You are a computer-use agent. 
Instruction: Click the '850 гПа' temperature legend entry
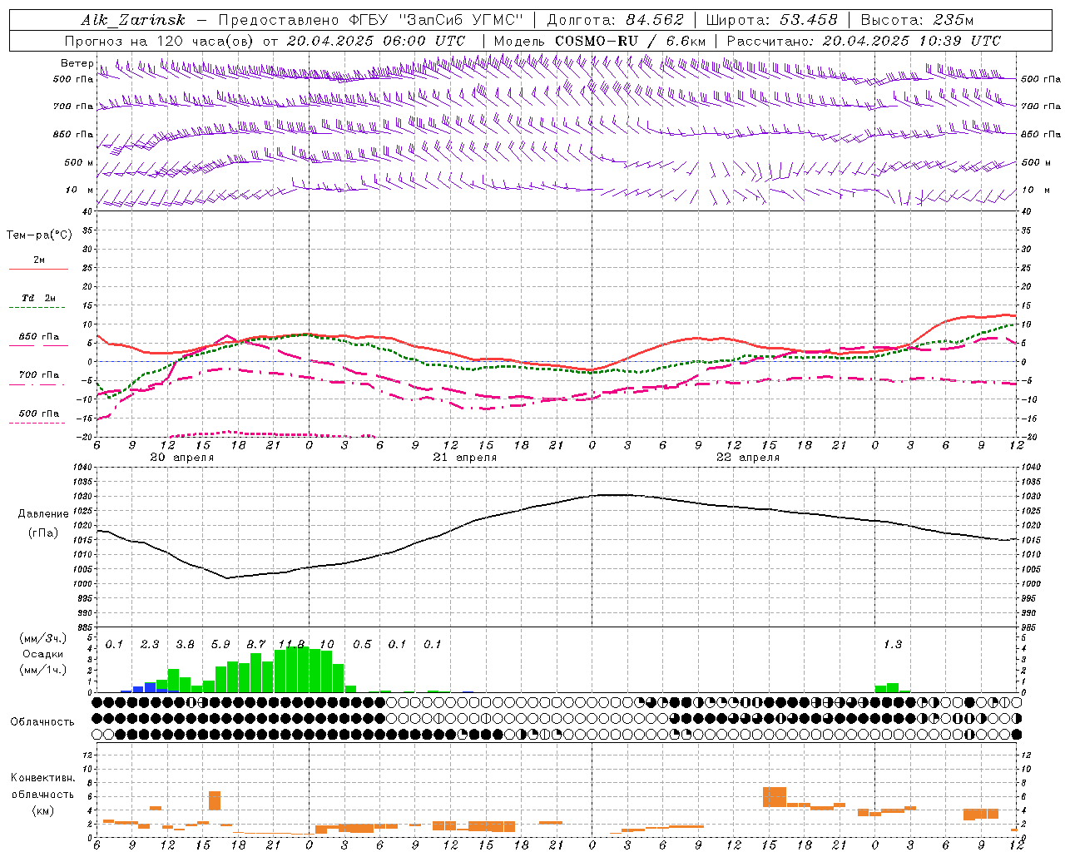(39, 337)
